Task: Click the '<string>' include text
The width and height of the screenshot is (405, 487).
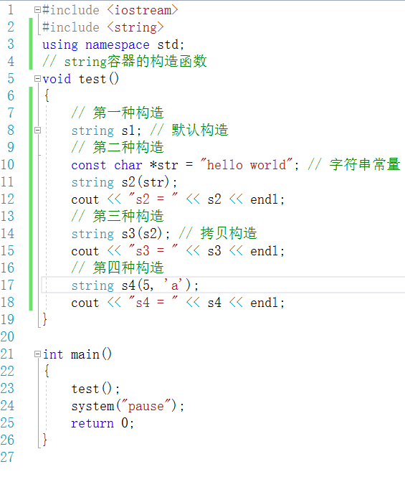Action: pos(135,27)
